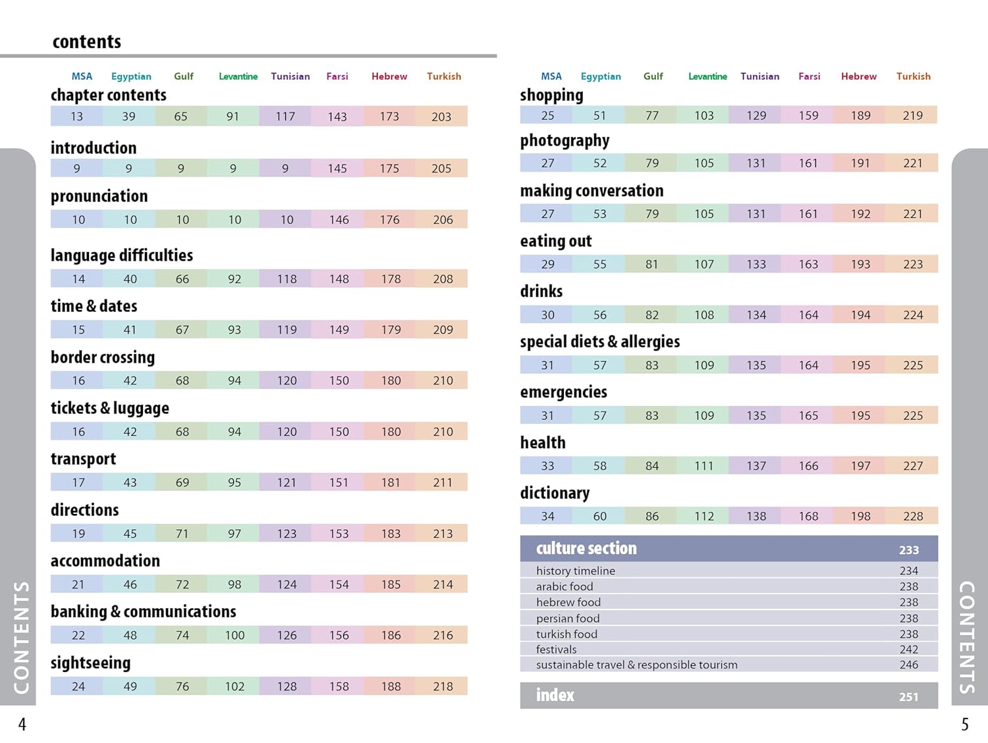Open the festivals entry in culture section
The width and height of the screenshot is (988, 743).
(x=557, y=650)
